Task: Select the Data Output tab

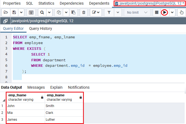Action: click(x=11, y=87)
